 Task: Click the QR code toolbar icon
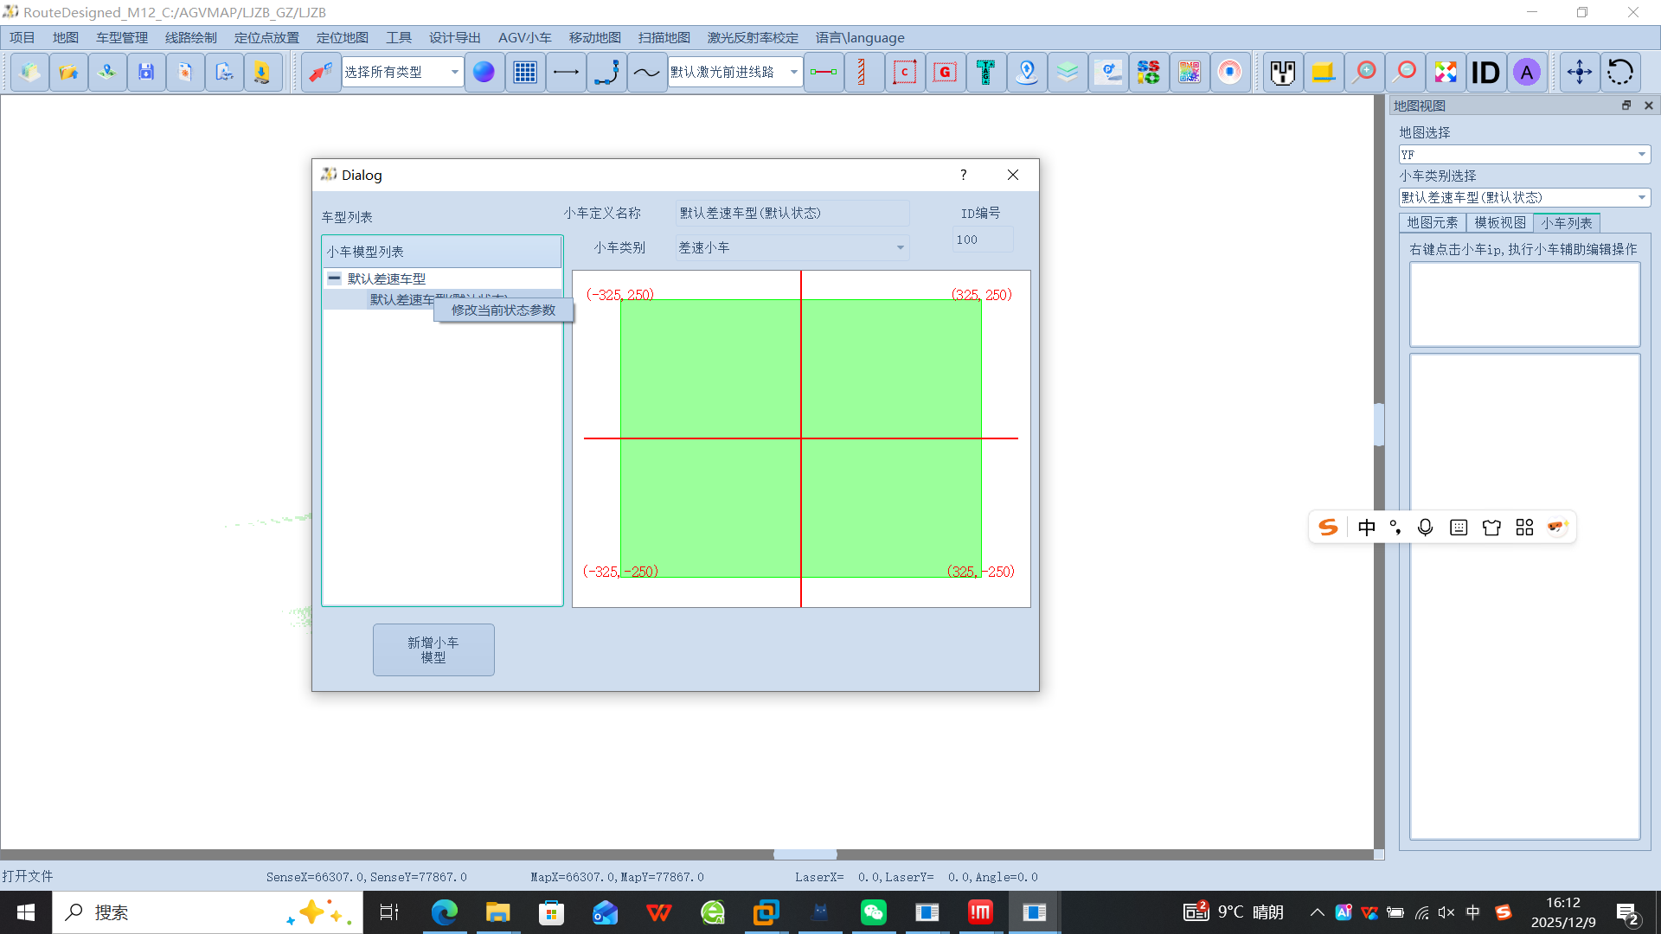1190,72
